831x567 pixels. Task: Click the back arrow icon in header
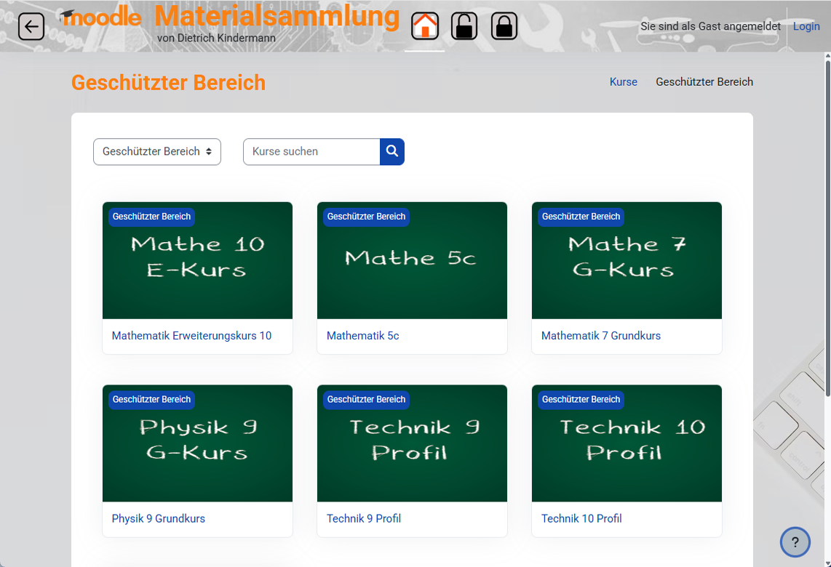(x=31, y=27)
